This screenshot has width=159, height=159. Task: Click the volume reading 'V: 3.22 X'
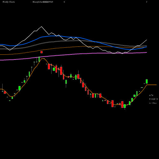(x=153, y=99)
